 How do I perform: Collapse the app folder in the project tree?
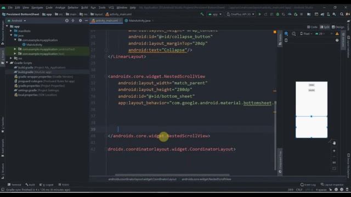click(x=7, y=26)
